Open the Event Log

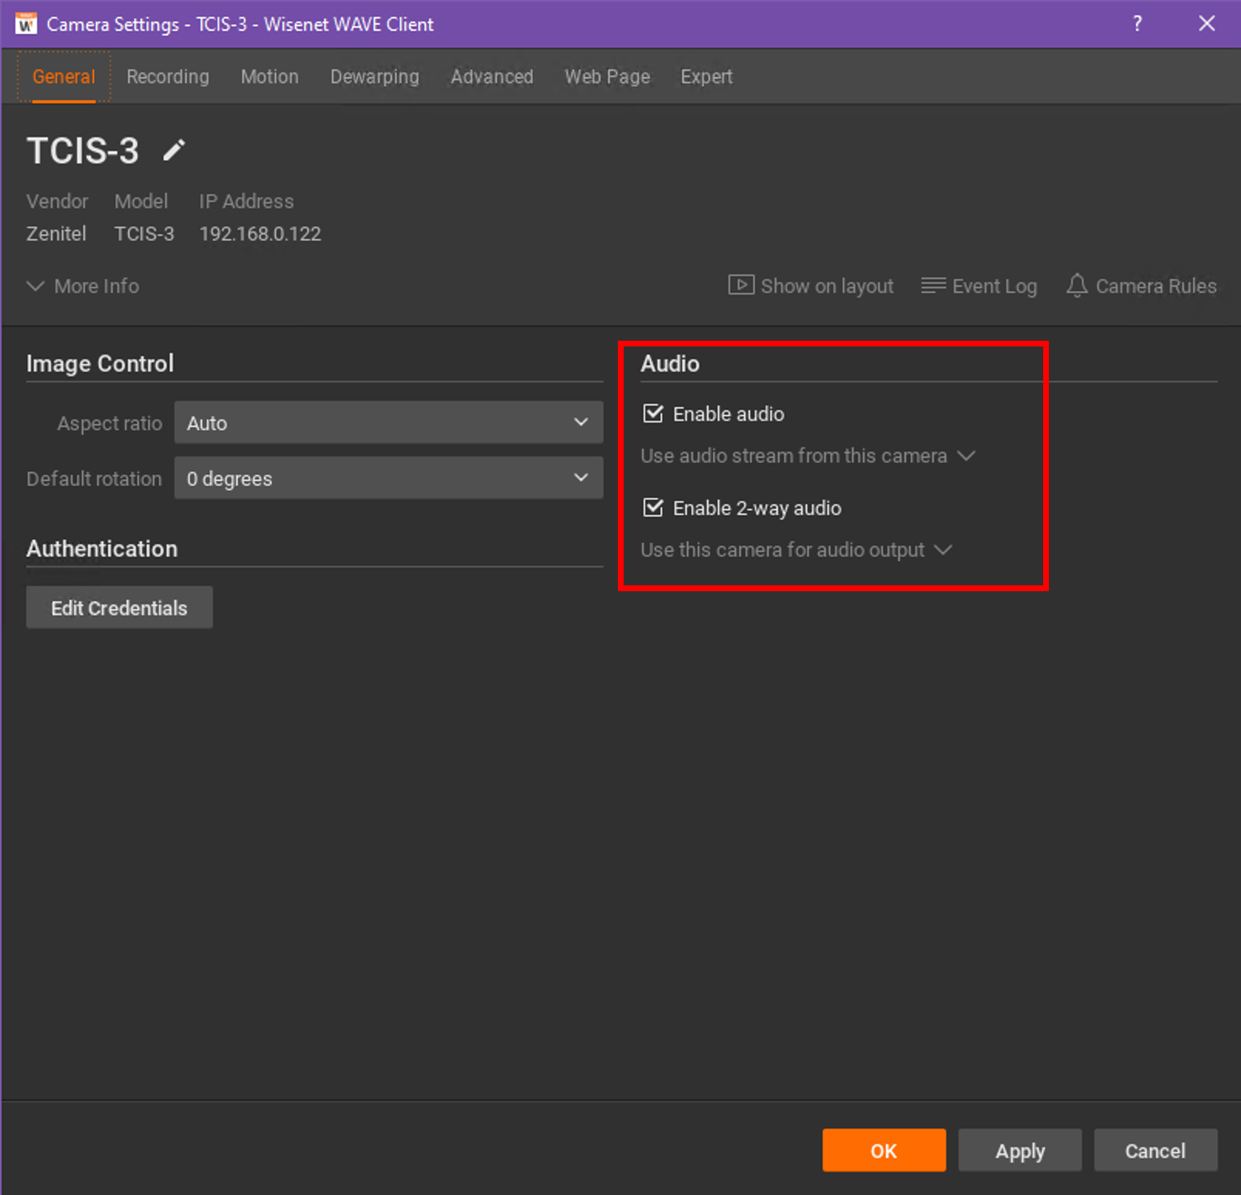click(x=979, y=286)
